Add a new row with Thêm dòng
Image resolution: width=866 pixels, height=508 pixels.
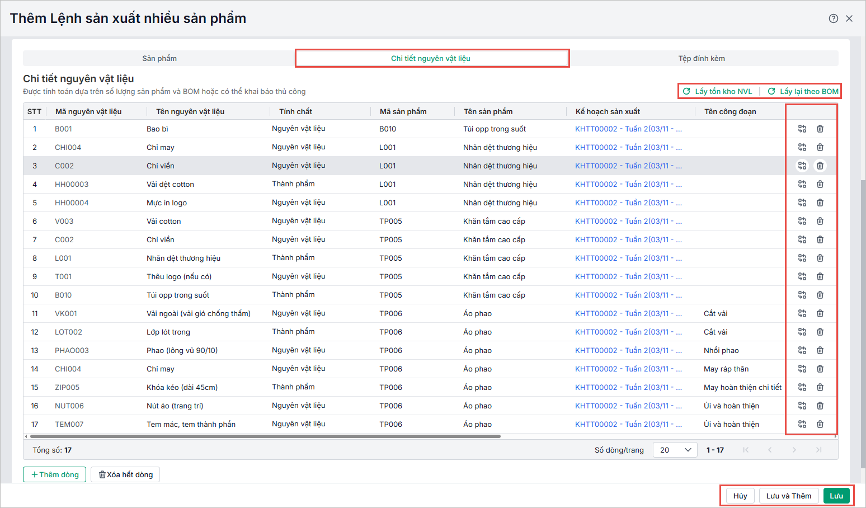coord(55,474)
